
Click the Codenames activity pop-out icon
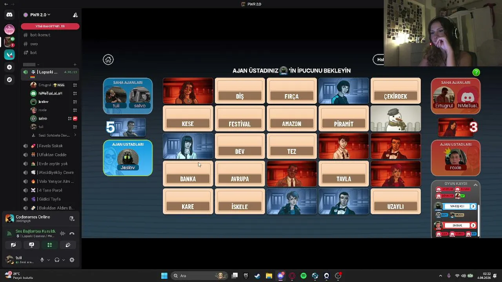point(72,219)
